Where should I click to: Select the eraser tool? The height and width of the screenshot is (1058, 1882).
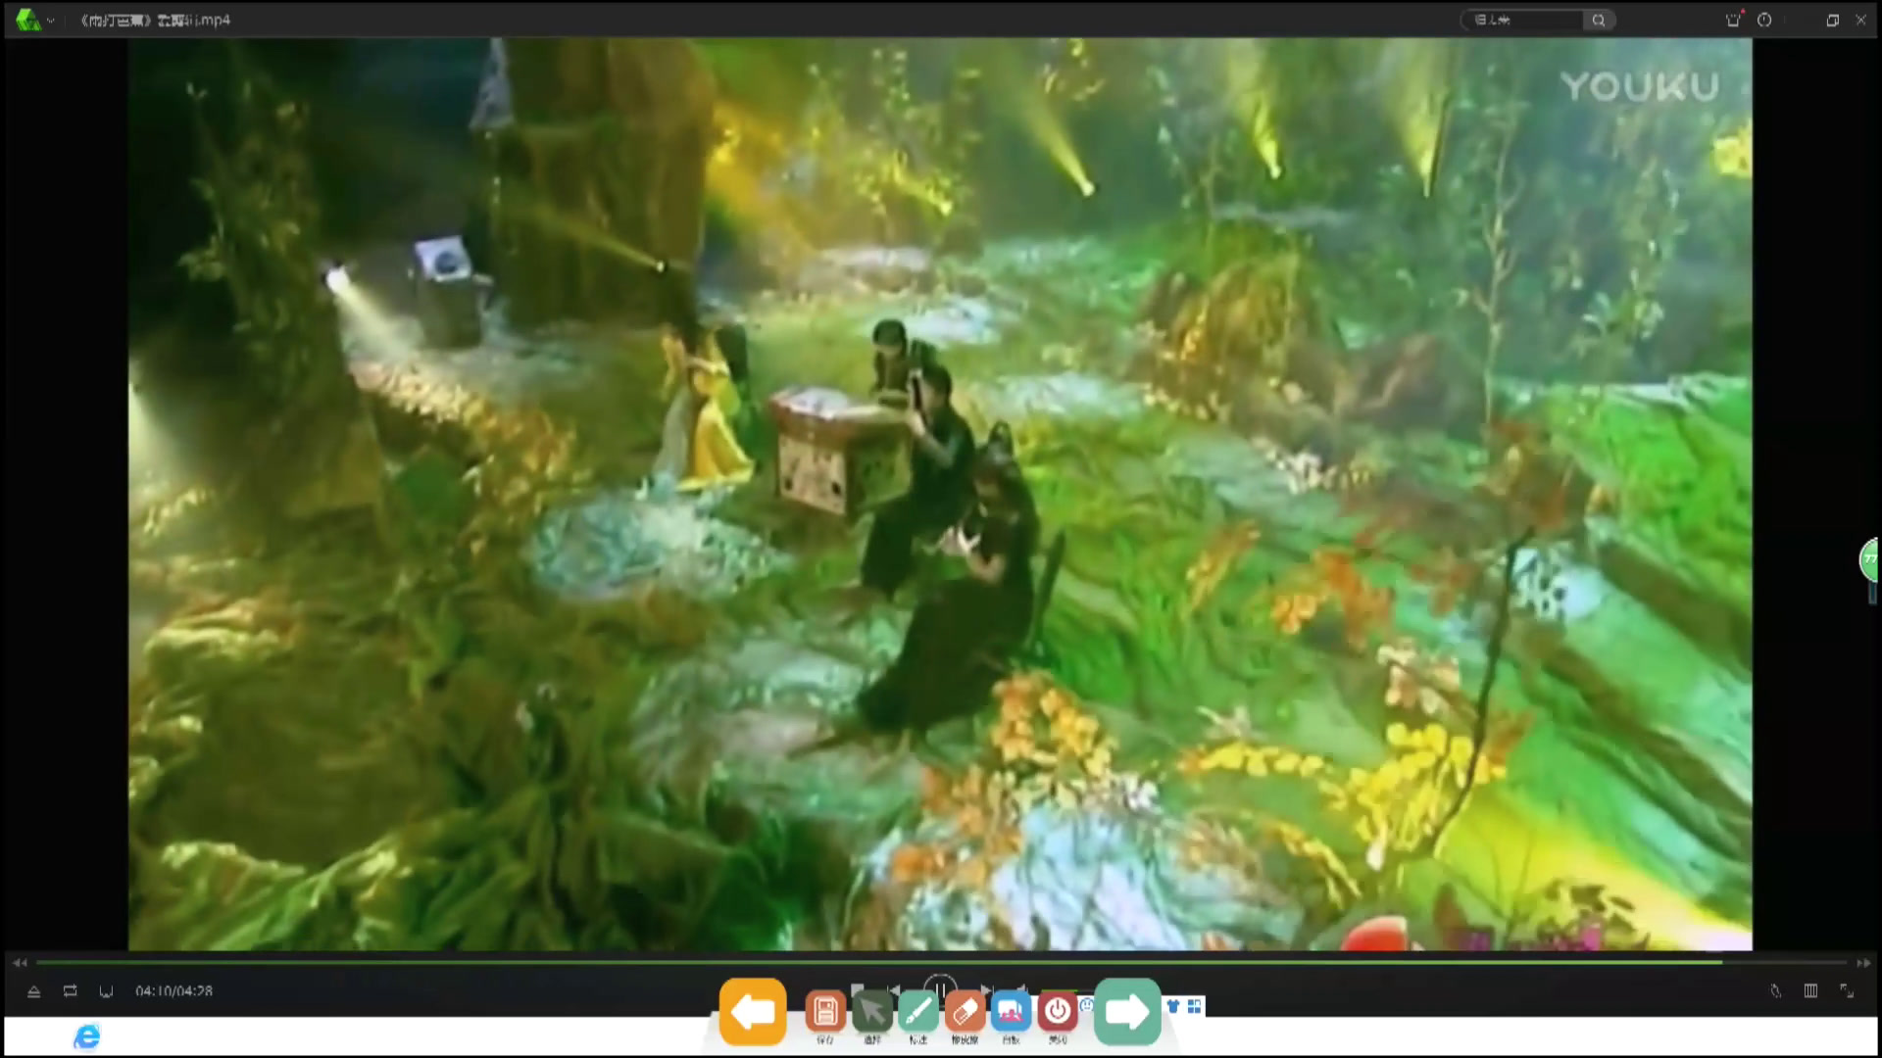965,1012
